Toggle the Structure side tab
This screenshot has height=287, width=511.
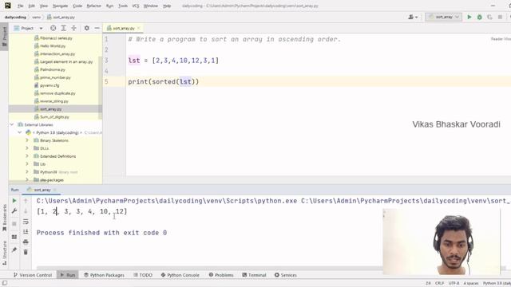(4, 253)
